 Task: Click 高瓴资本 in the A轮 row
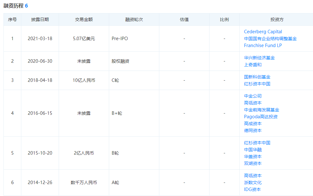[x=253, y=176]
